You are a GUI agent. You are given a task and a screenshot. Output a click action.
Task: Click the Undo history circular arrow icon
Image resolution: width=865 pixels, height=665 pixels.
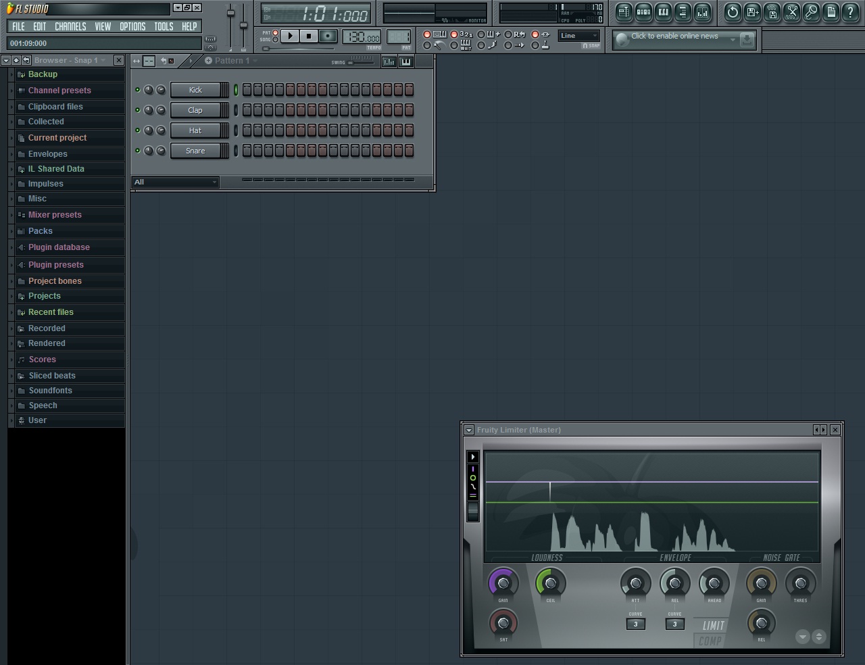pos(733,11)
